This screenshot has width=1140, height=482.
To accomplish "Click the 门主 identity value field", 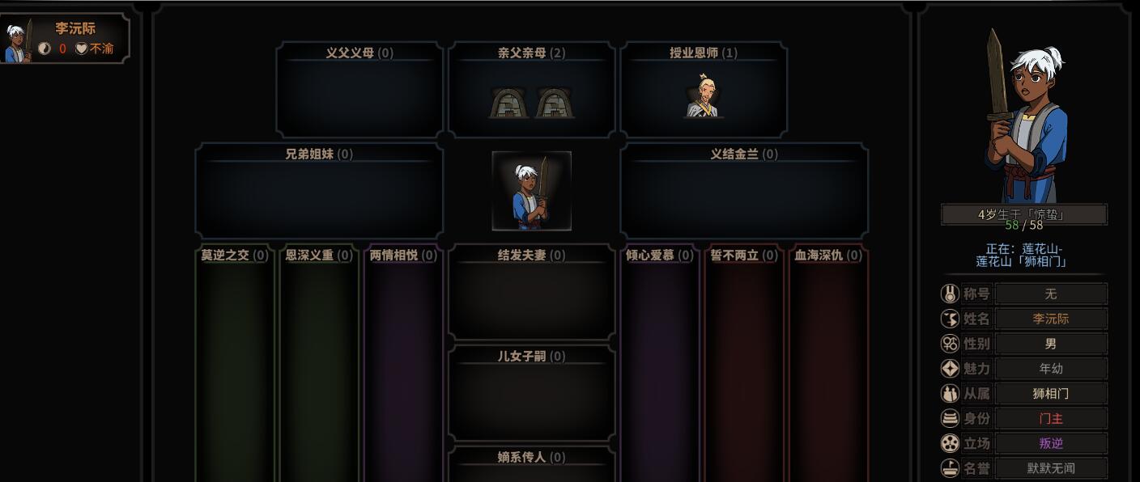I will [1051, 419].
